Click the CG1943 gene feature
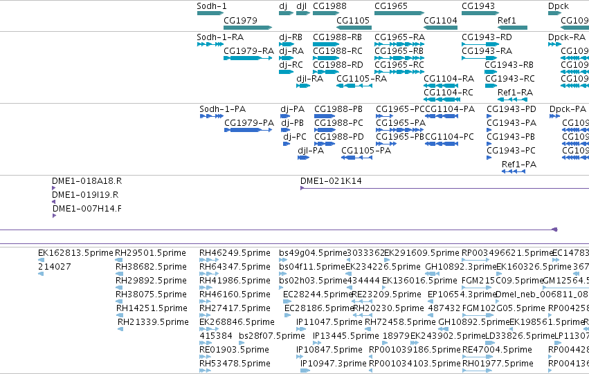The image size is (589, 374). pos(480,13)
